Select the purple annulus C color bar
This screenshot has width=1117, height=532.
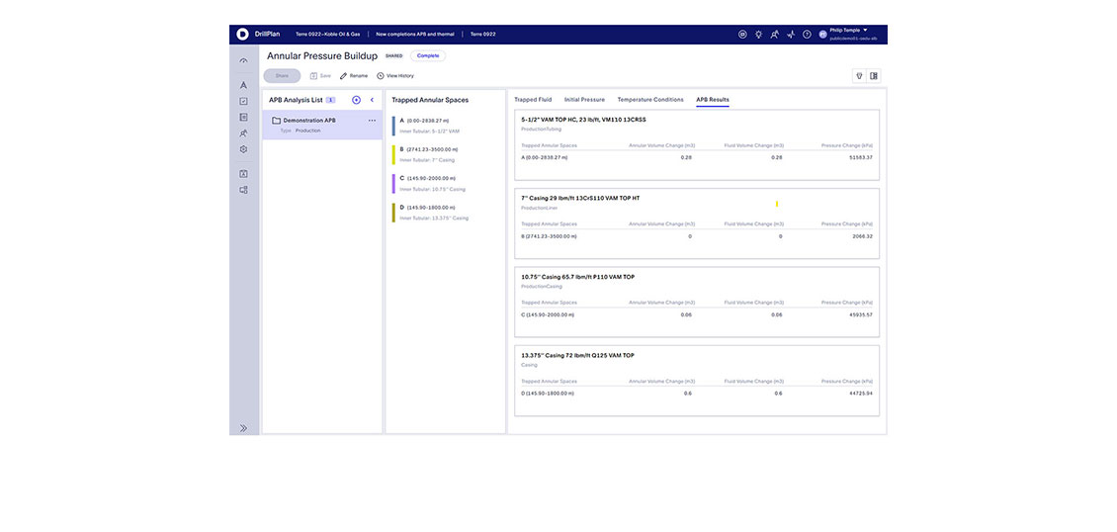coord(393,184)
